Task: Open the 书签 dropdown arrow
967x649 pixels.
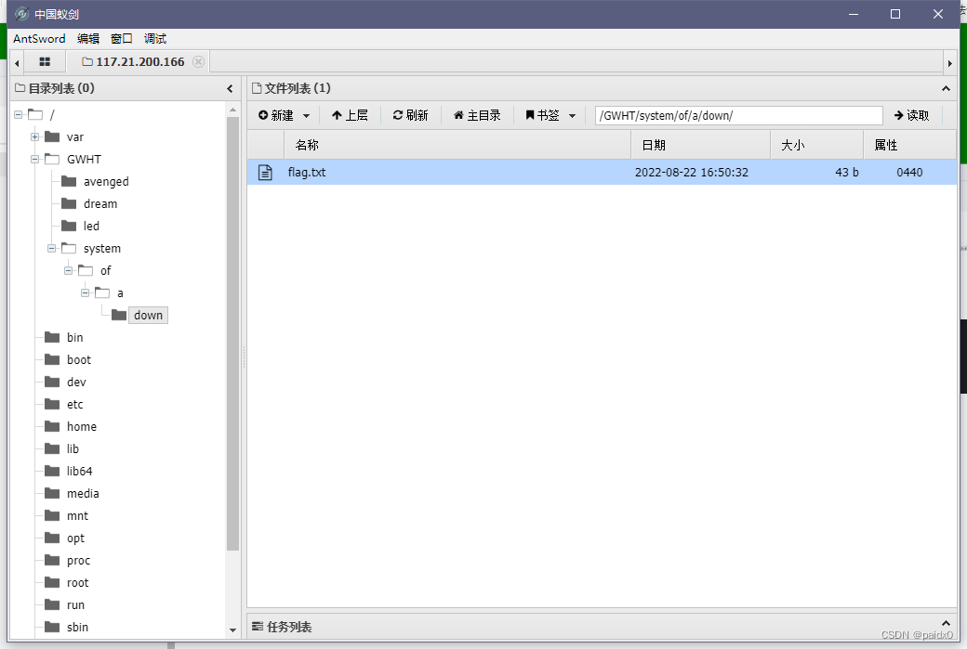Action: [573, 116]
